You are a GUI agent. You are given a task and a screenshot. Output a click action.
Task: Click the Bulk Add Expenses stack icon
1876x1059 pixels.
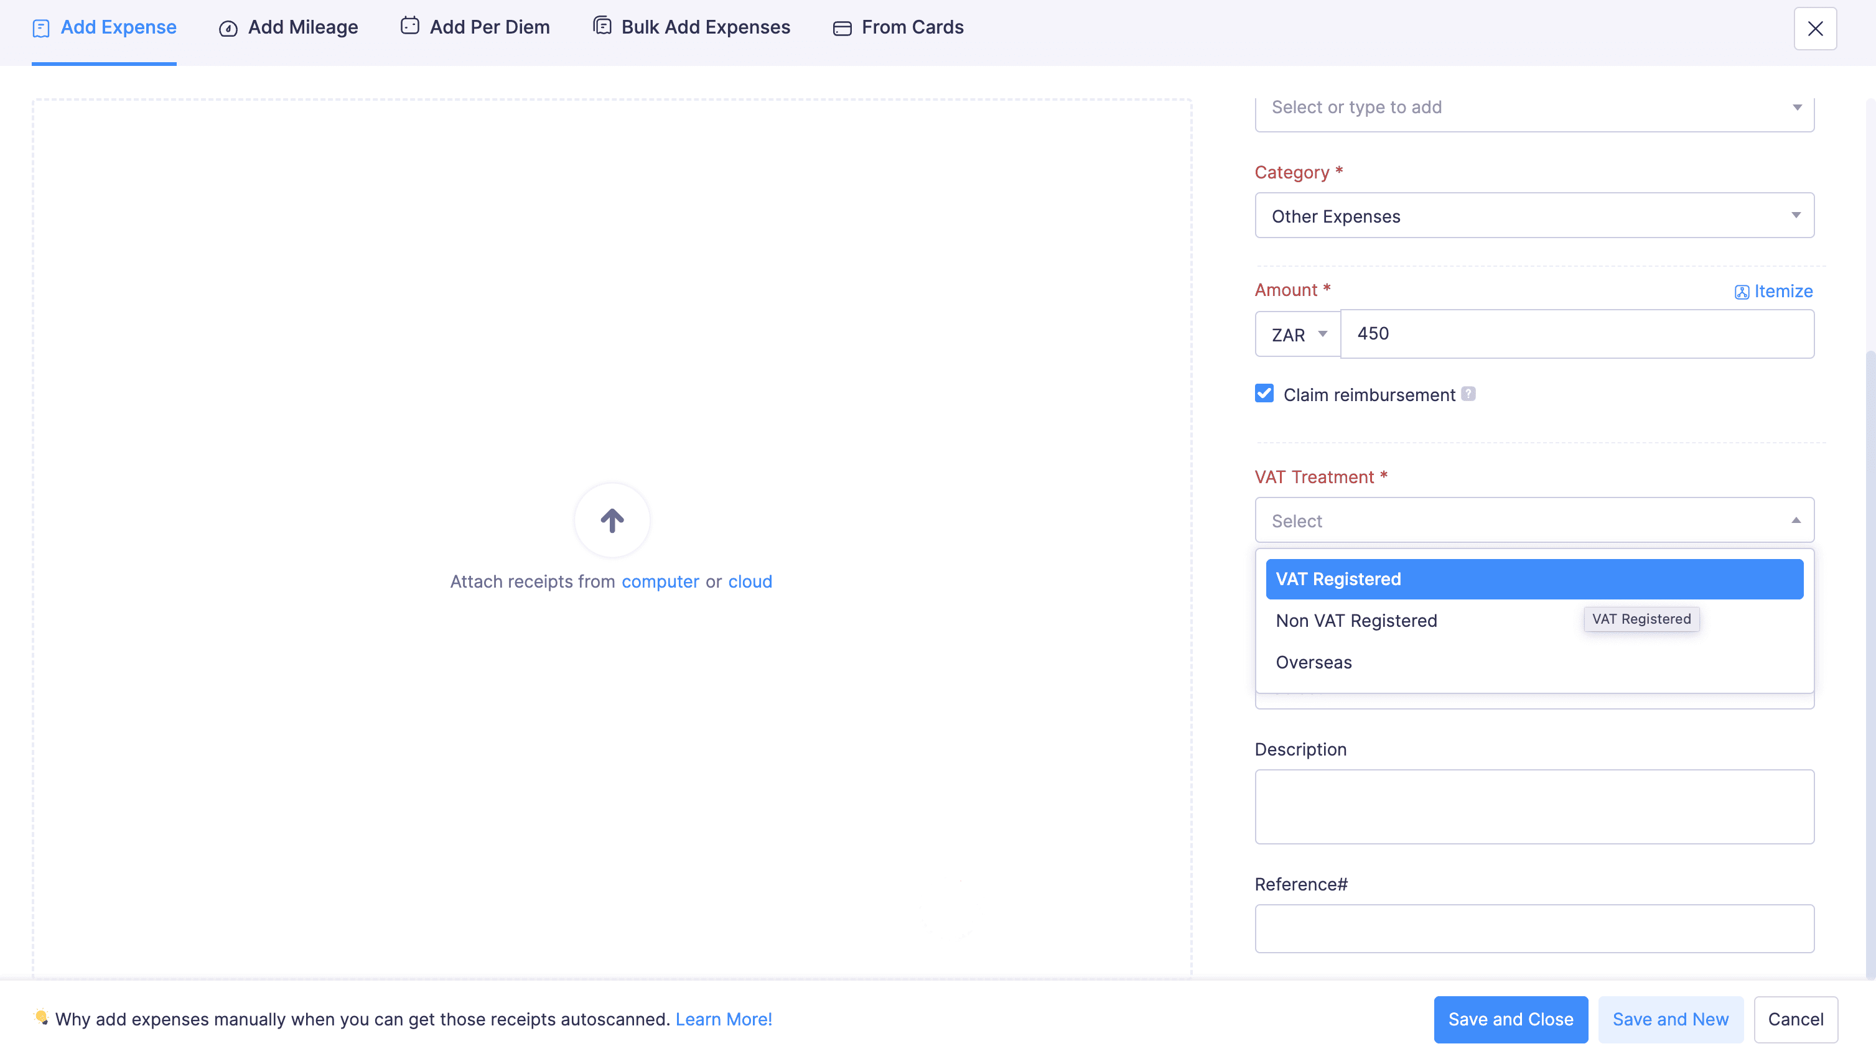602,26
